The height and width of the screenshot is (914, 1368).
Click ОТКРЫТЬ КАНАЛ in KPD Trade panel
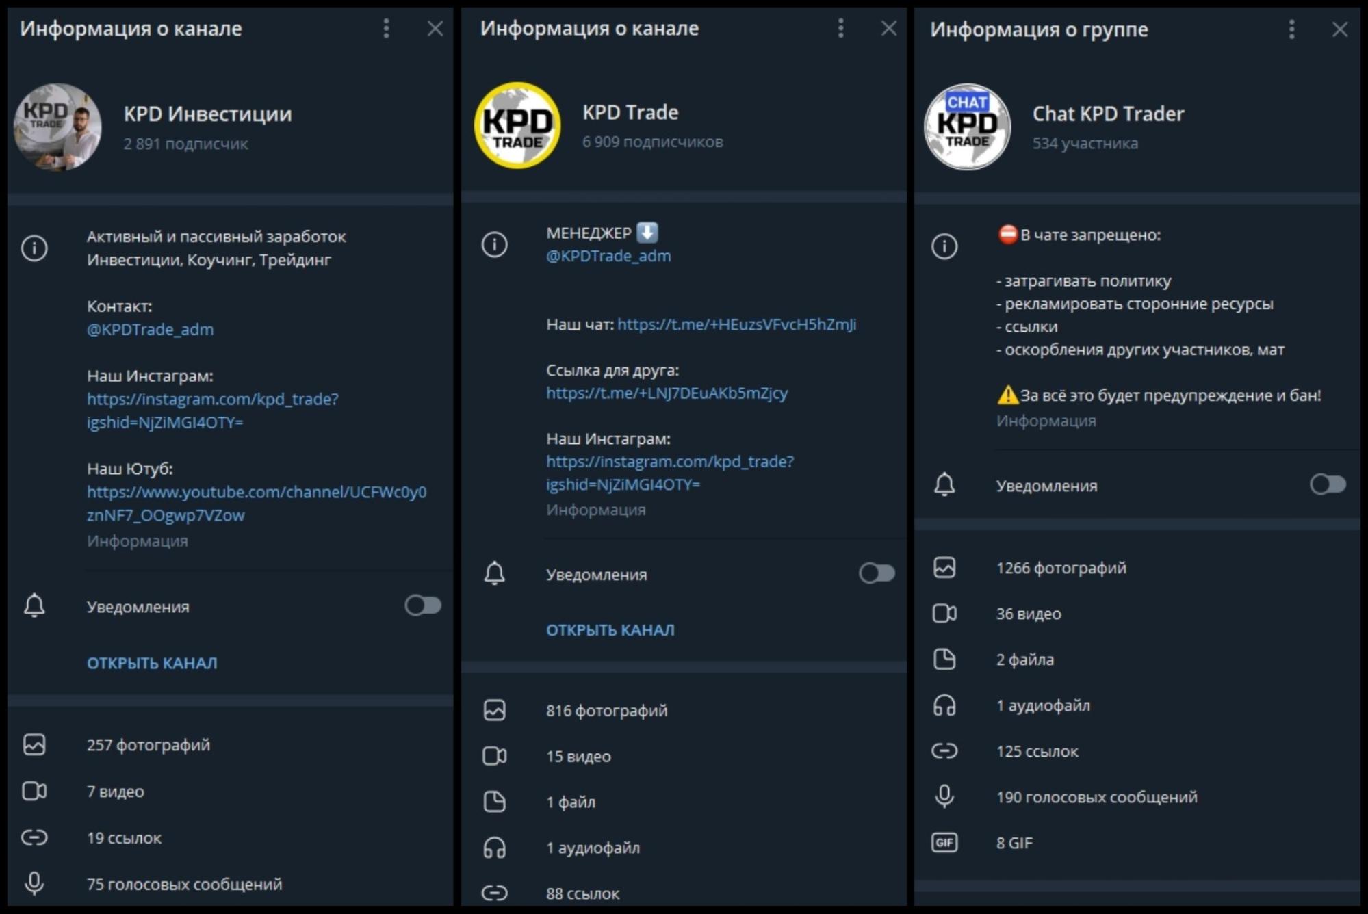(x=610, y=630)
